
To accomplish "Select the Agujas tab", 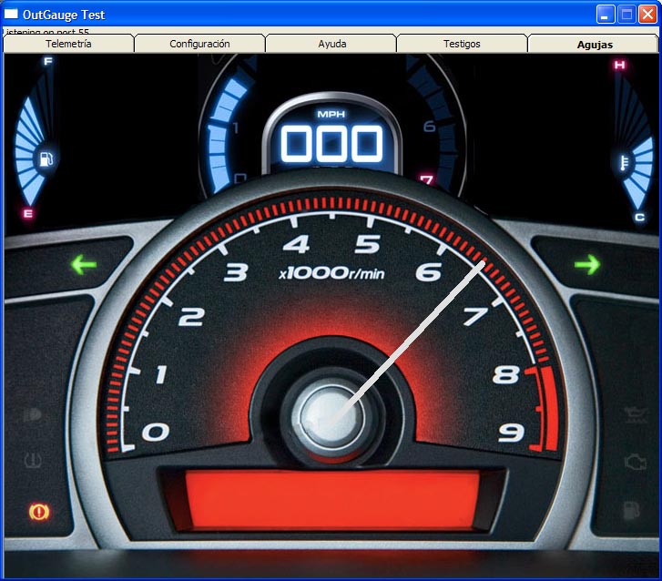I will tap(595, 44).
